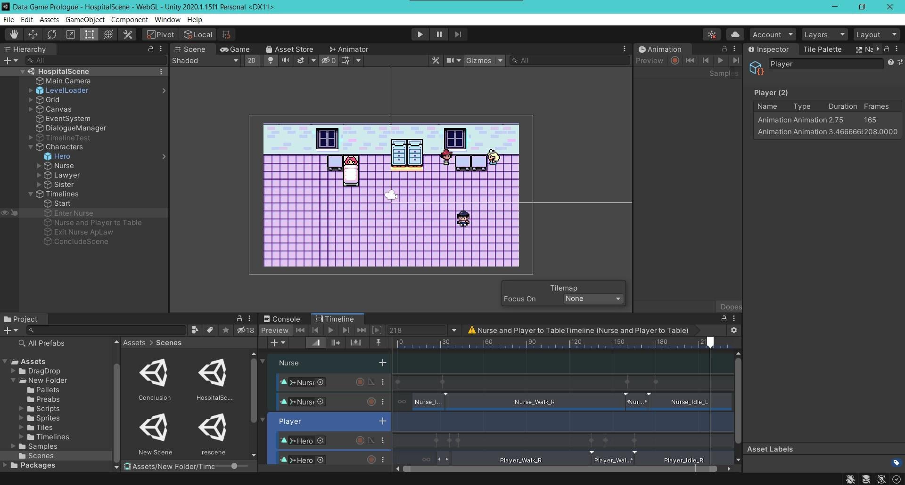Click the Timeline playhead marker
The width and height of the screenshot is (905, 485).
click(710, 342)
